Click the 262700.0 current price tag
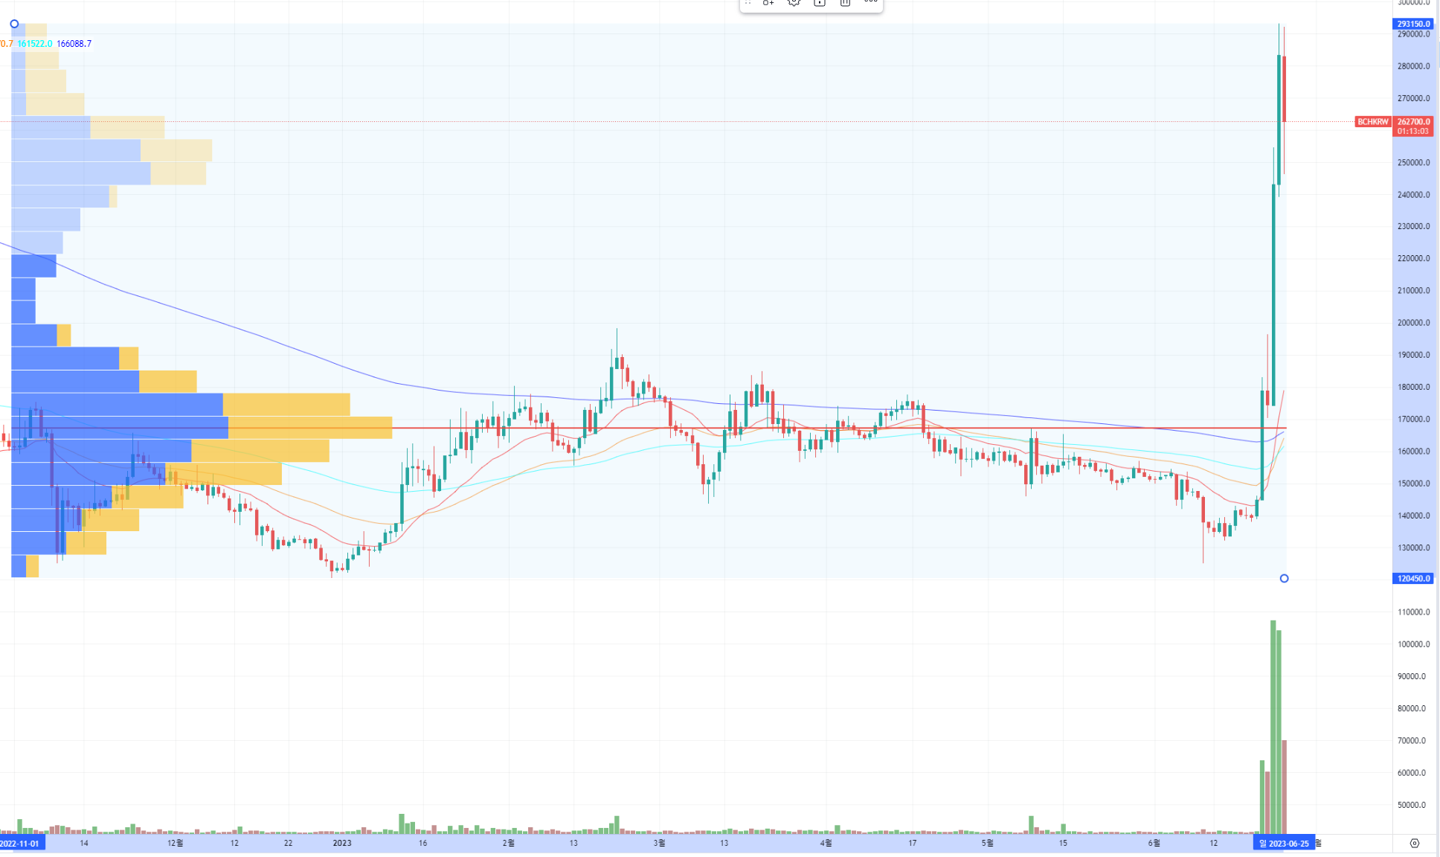Viewport: 1440px width, 857px height. [1413, 121]
